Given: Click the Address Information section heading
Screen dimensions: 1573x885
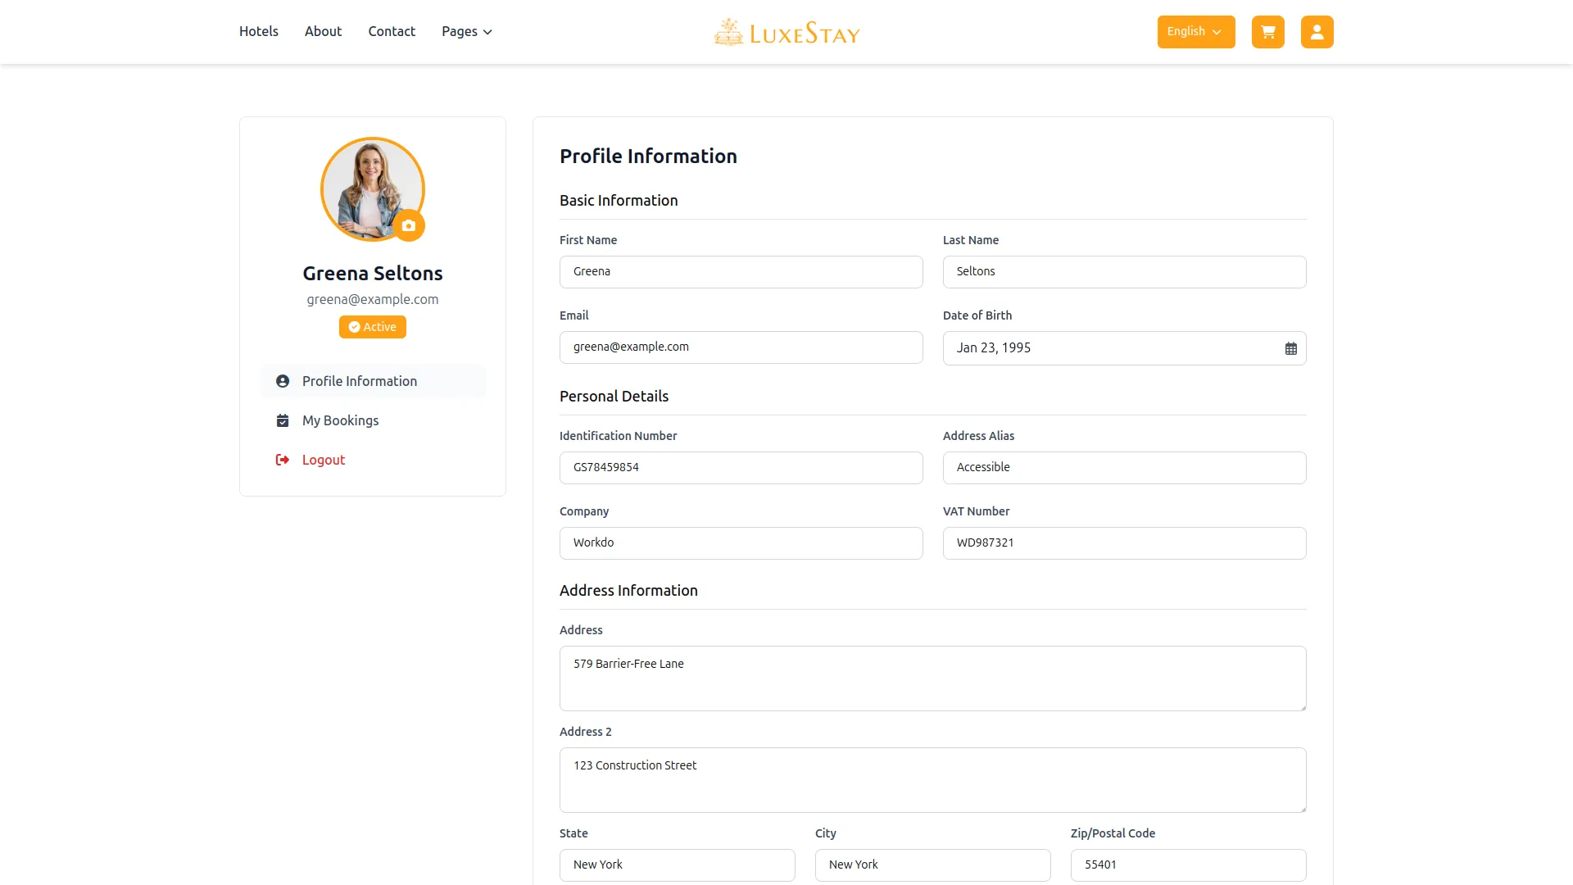Looking at the screenshot, I should coord(628,591).
